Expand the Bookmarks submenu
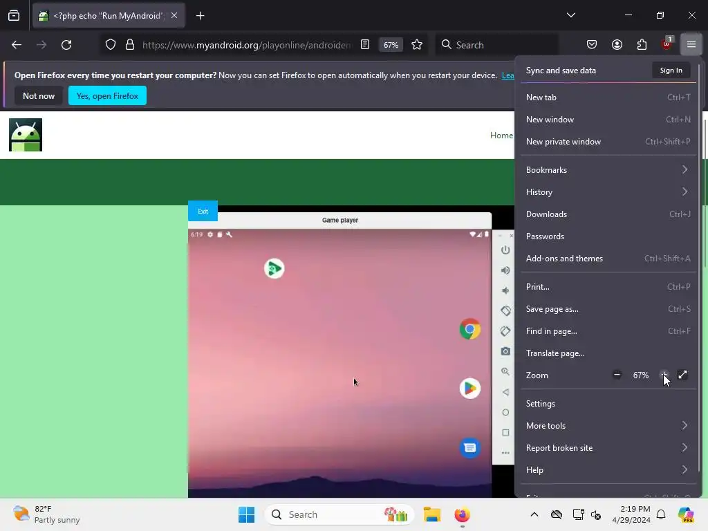Screen dimensions: 708x531 point(608,170)
